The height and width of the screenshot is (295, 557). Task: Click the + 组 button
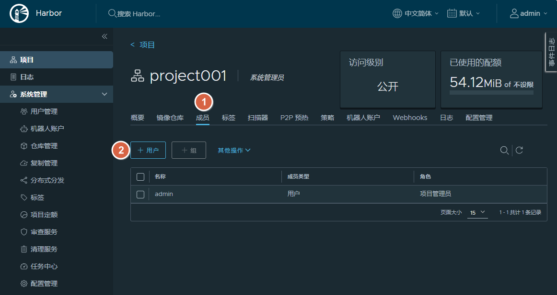(189, 150)
